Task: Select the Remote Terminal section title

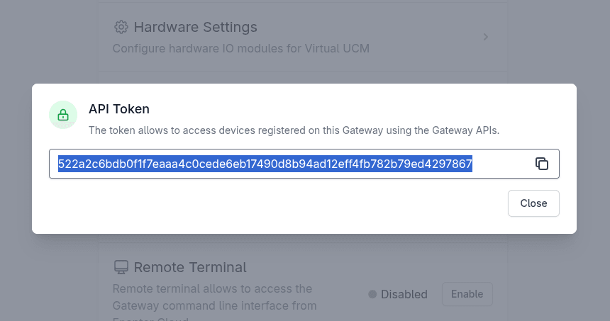Action: 190,267
